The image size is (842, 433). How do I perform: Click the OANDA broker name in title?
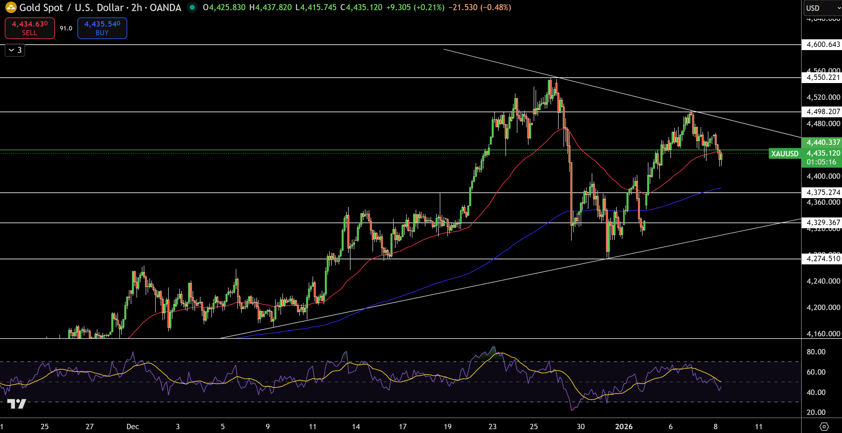165,8
